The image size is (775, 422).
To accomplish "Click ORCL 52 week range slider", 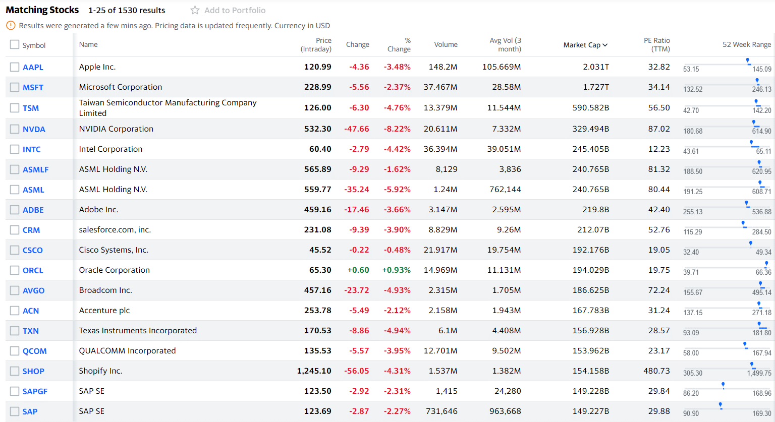I will pyautogui.click(x=727, y=267).
